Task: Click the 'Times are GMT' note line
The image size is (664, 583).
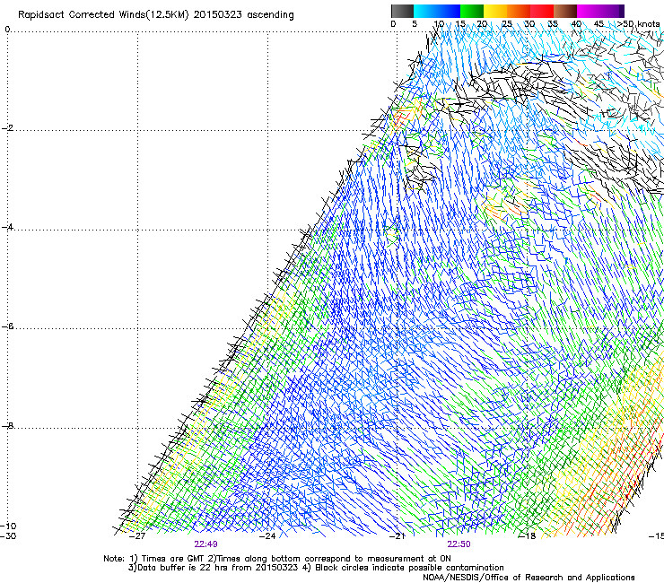Action: 277,559
